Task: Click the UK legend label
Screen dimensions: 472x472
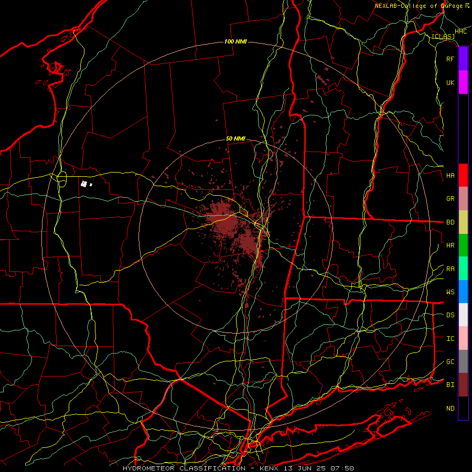Action: [450, 82]
